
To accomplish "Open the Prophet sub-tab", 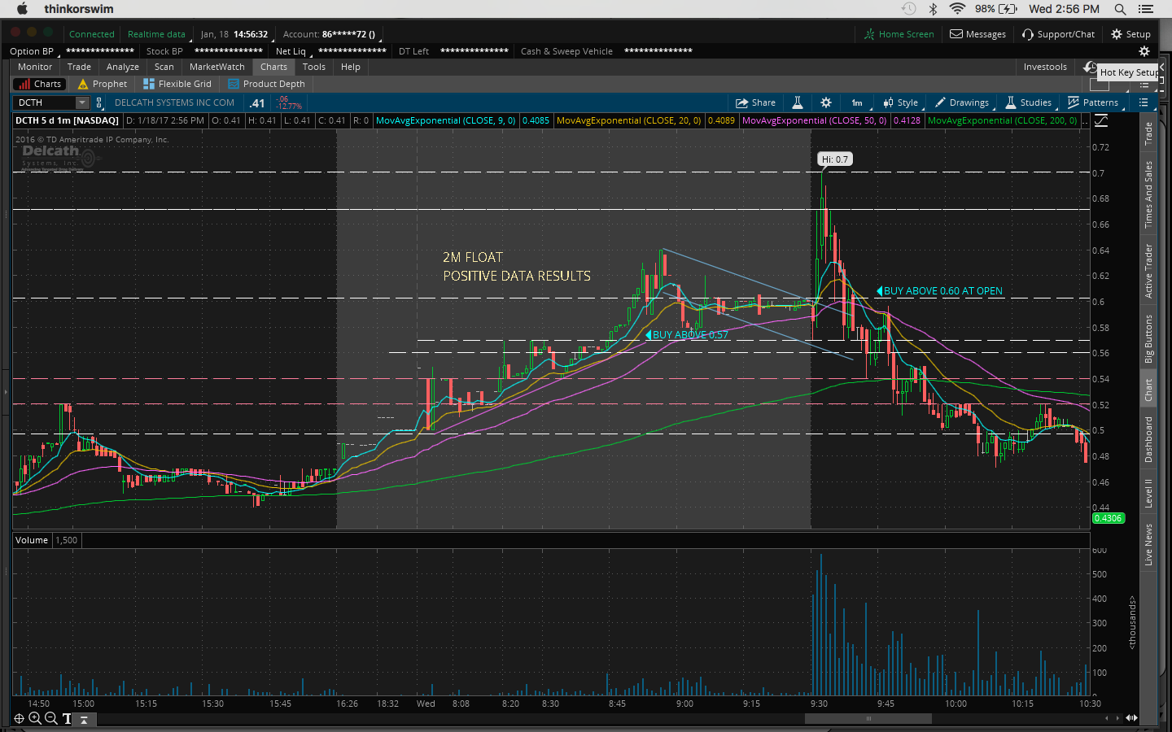I will tap(103, 84).
